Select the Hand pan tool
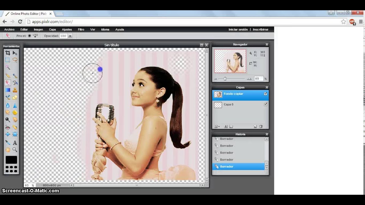Image resolution: width=365 pixels, height=205 pixels. 8,150
